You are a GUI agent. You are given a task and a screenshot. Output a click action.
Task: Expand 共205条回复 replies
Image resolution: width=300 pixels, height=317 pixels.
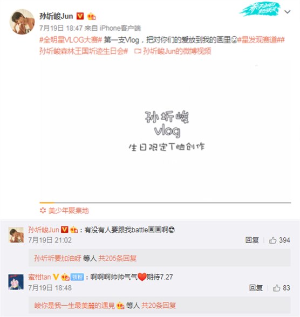[117, 258]
